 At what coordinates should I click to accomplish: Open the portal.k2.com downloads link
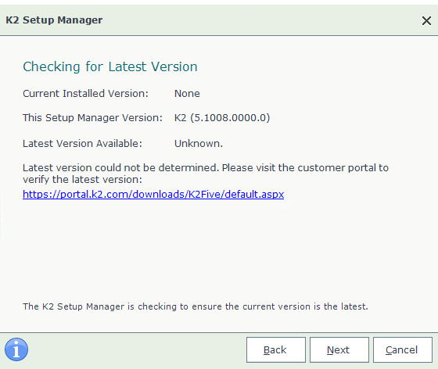153,194
